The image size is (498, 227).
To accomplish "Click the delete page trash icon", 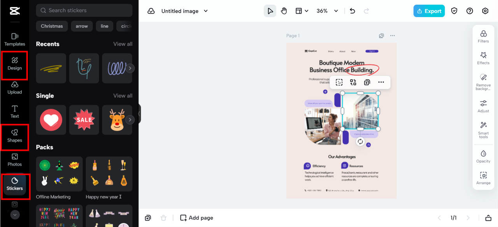I will tap(163, 218).
